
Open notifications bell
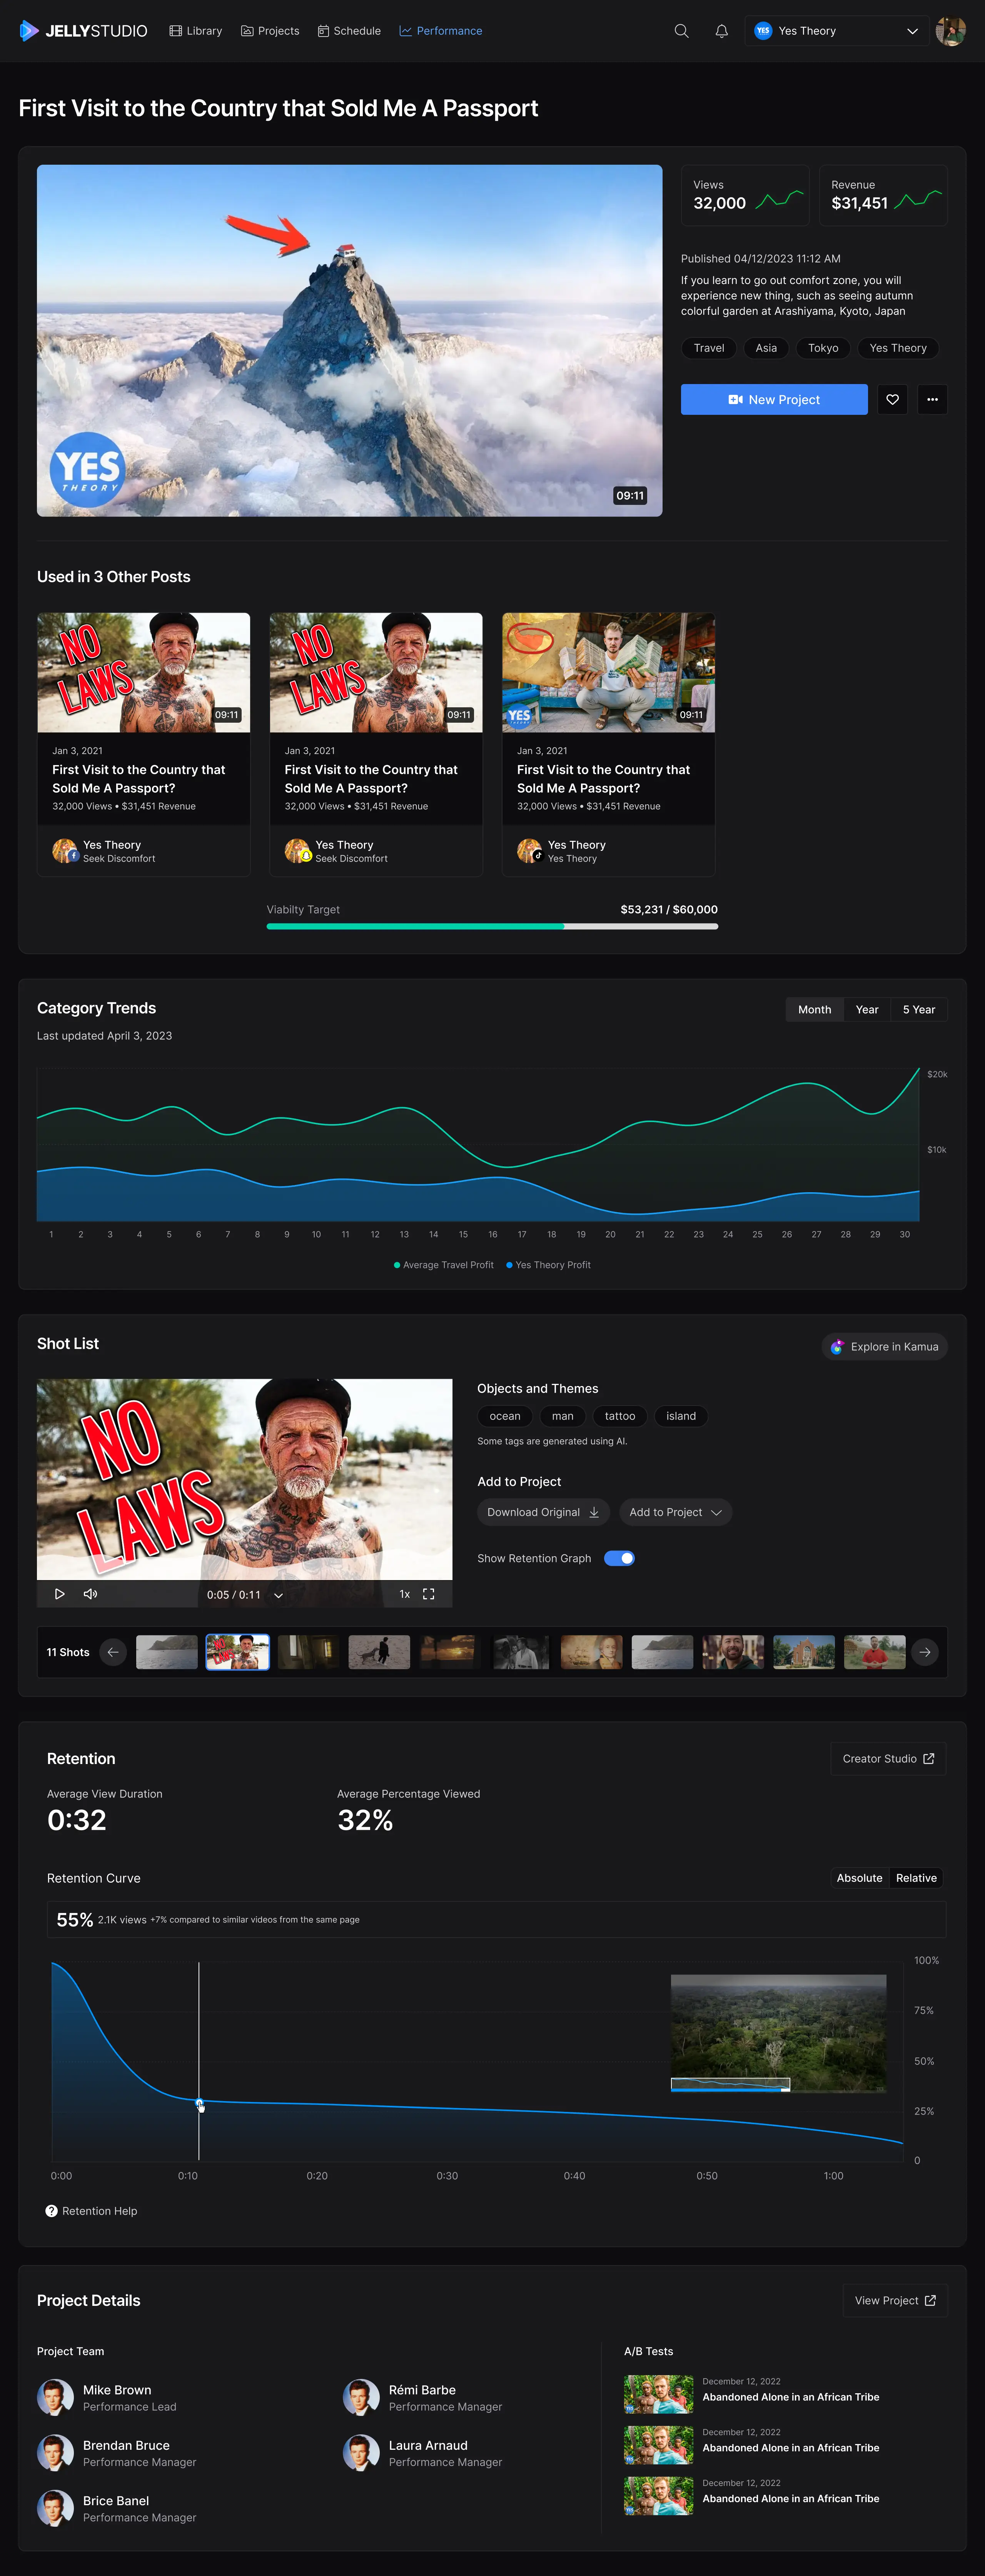[721, 31]
